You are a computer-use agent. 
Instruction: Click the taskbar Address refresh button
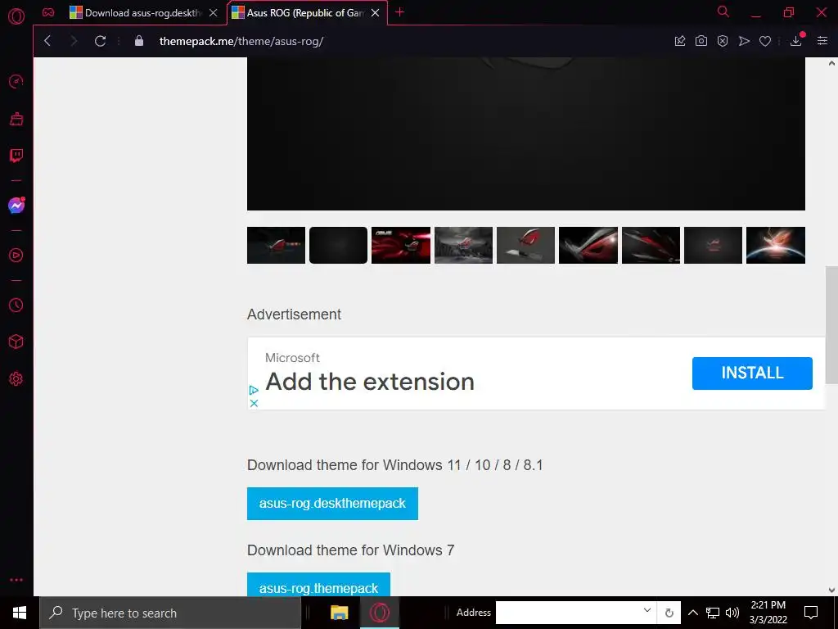click(669, 613)
